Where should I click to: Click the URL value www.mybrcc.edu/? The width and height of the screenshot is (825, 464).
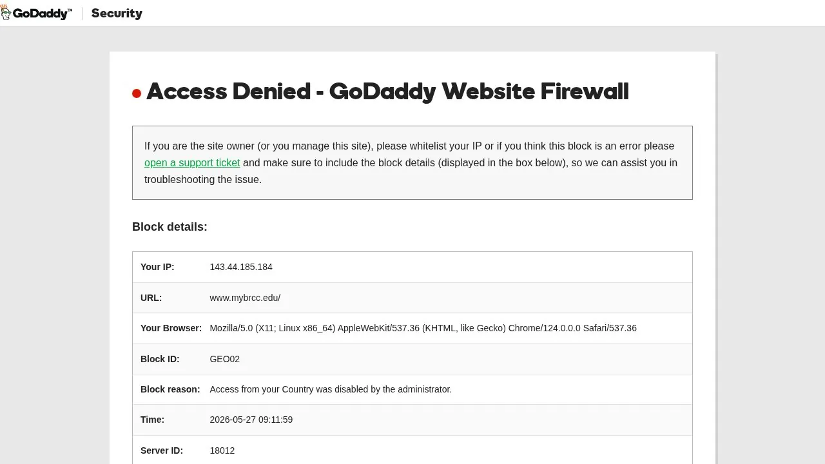coord(245,298)
